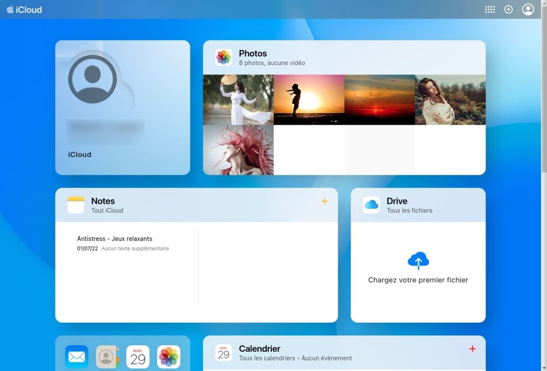Open the Contacts app icon
547x371 pixels.
[107, 357]
